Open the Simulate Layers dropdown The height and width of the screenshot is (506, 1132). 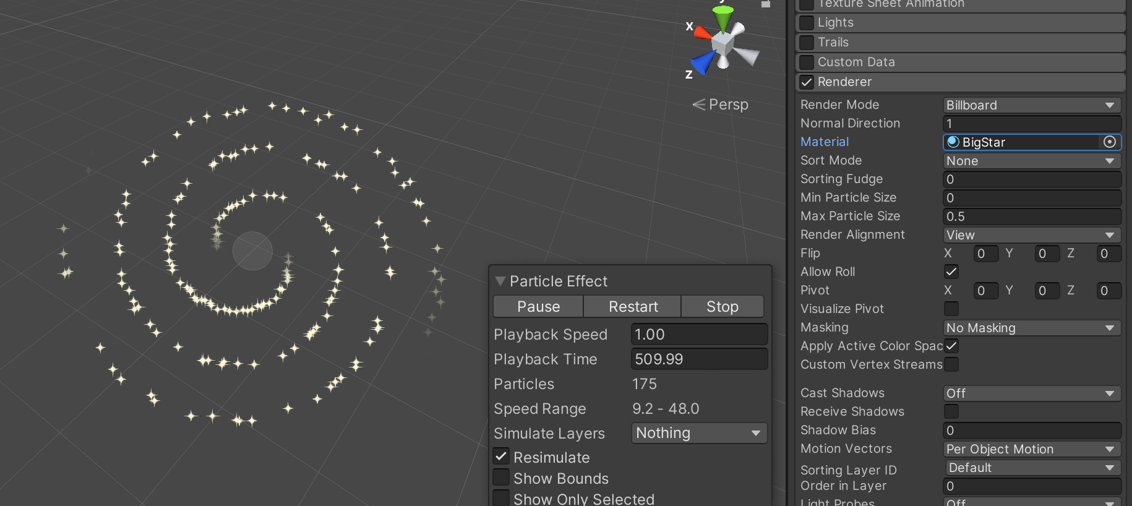[x=699, y=433]
